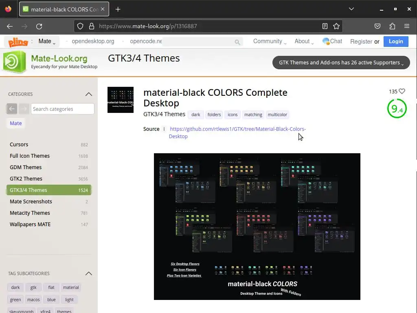Select the blue subcategory tag
This screenshot has height=313, width=417.
(x=51, y=300)
